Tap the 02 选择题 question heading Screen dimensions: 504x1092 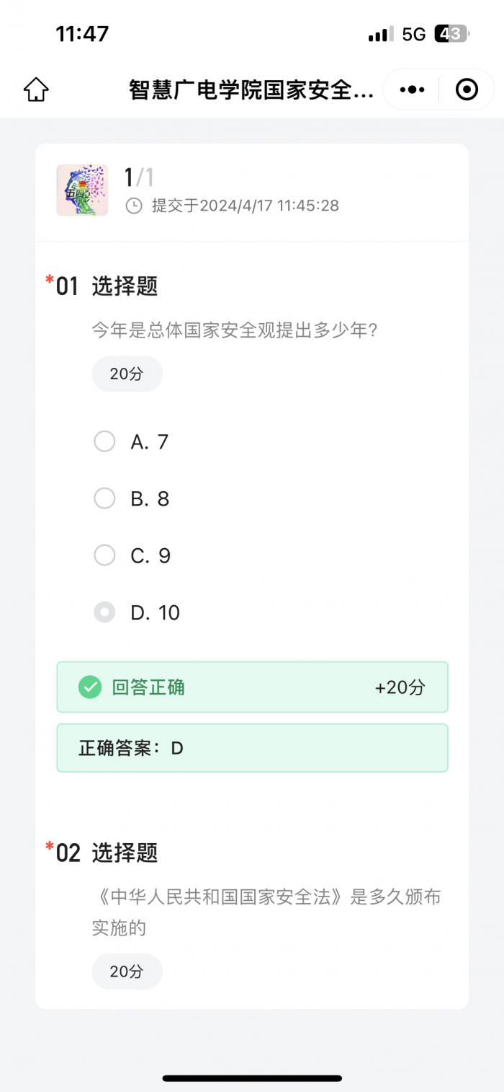tap(107, 853)
